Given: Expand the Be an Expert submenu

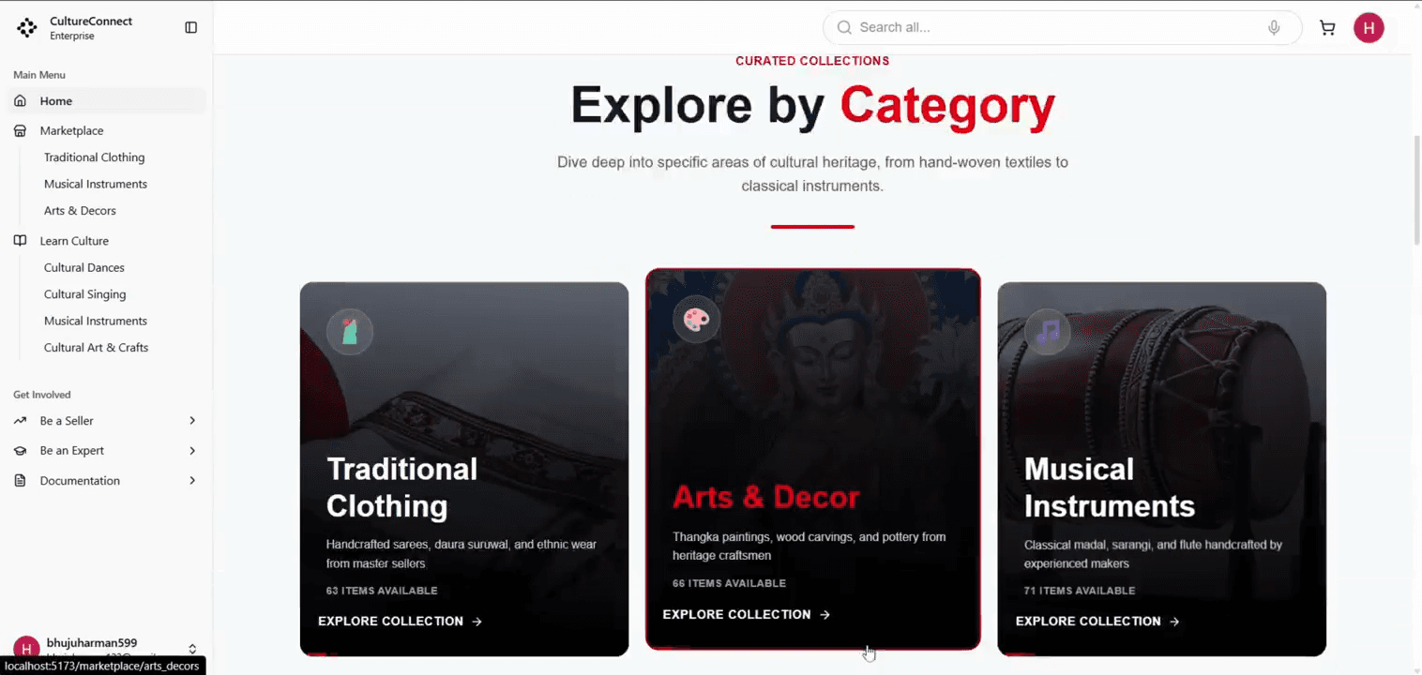Looking at the screenshot, I should [192, 451].
